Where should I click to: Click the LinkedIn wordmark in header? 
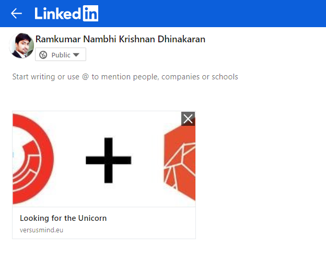(x=66, y=14)
